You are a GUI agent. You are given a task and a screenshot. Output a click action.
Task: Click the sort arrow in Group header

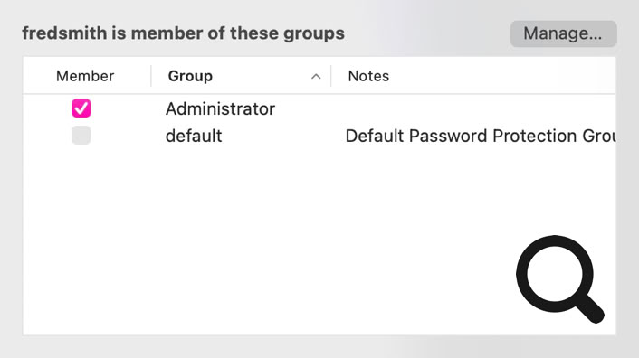(316, 77)
